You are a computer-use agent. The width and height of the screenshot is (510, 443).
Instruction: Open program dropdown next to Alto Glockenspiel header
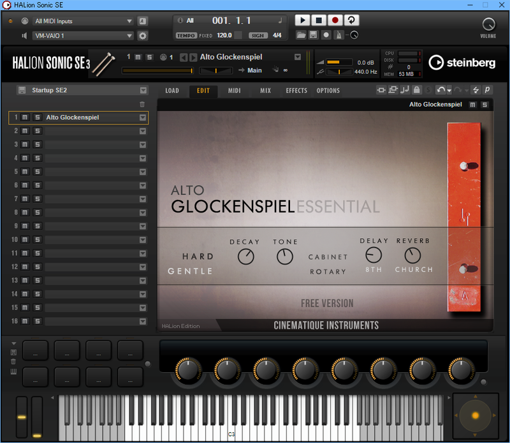coord(298,57)
